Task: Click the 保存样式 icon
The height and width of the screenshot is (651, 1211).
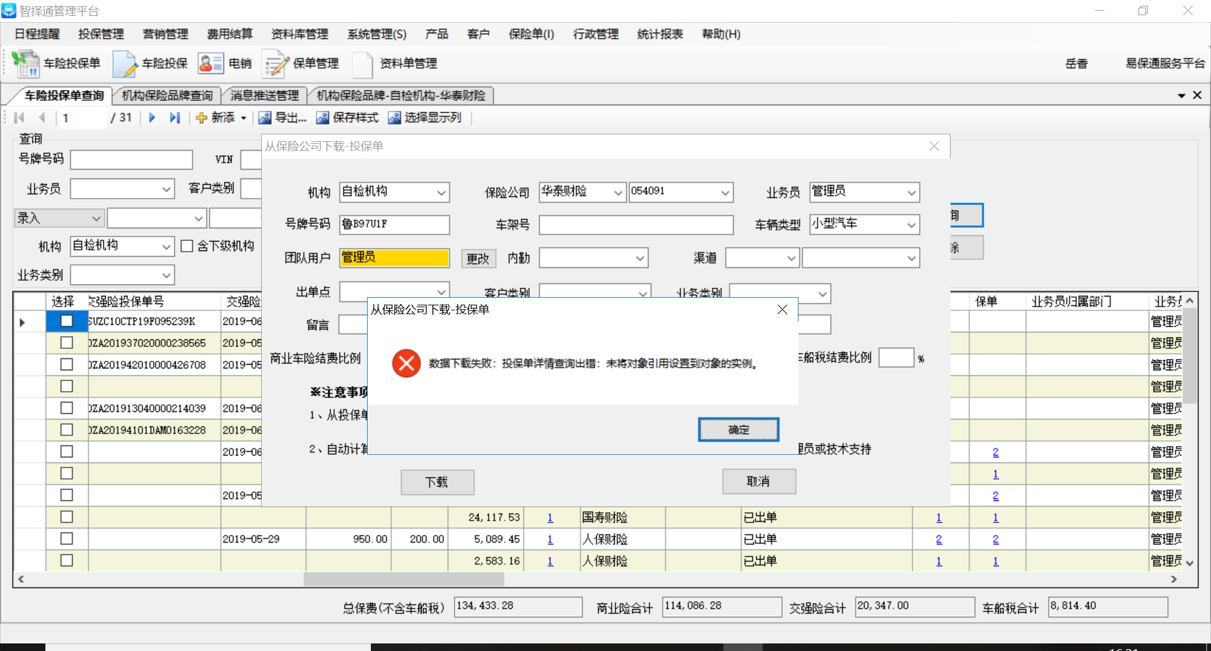Action: pos(322,118)
